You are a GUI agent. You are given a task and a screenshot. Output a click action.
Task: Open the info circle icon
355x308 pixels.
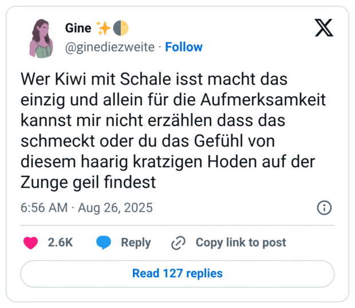324,207
